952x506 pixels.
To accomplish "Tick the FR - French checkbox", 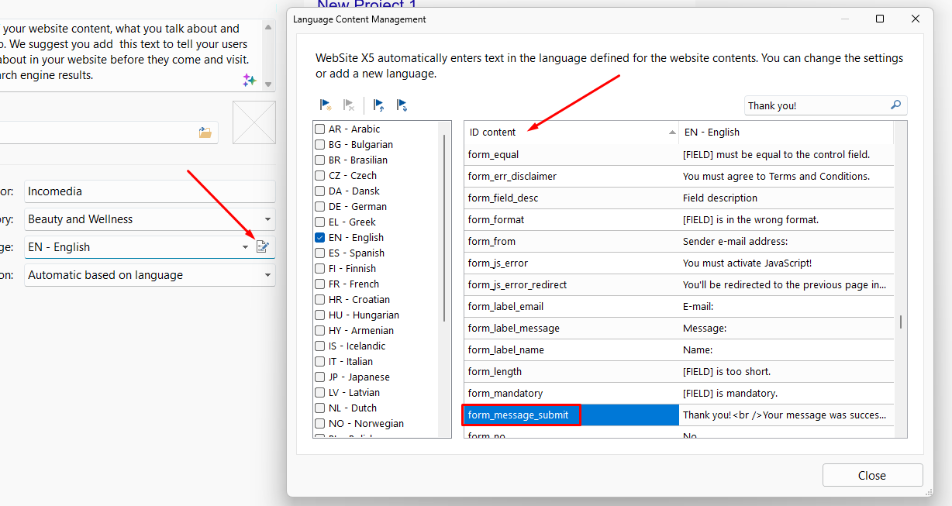I will click(319, 284).
